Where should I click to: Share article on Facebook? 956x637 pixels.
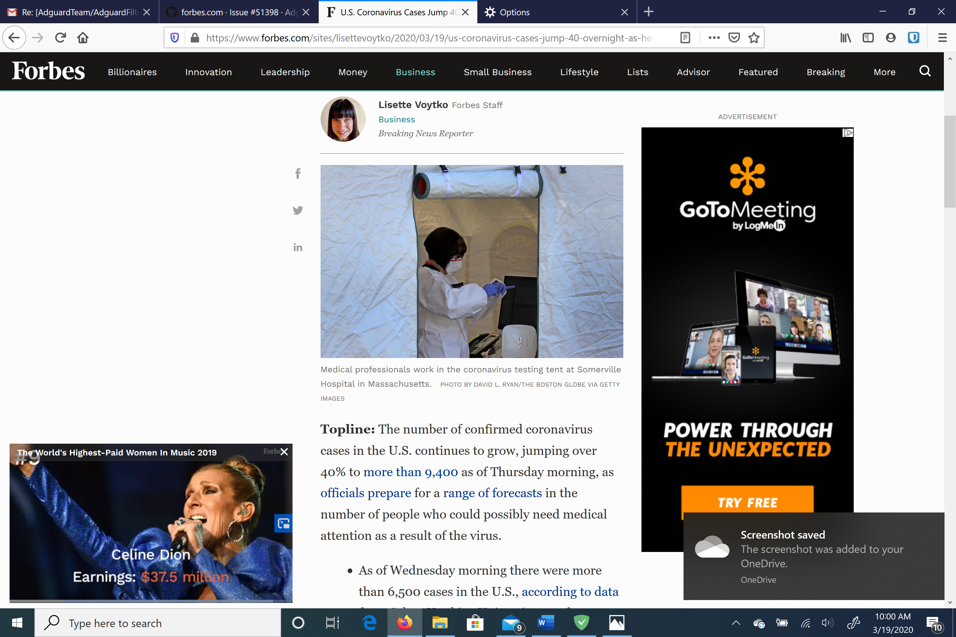[298, 174]
